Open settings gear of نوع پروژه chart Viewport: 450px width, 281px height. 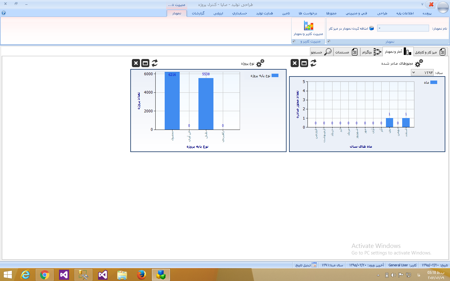(260, 63)
